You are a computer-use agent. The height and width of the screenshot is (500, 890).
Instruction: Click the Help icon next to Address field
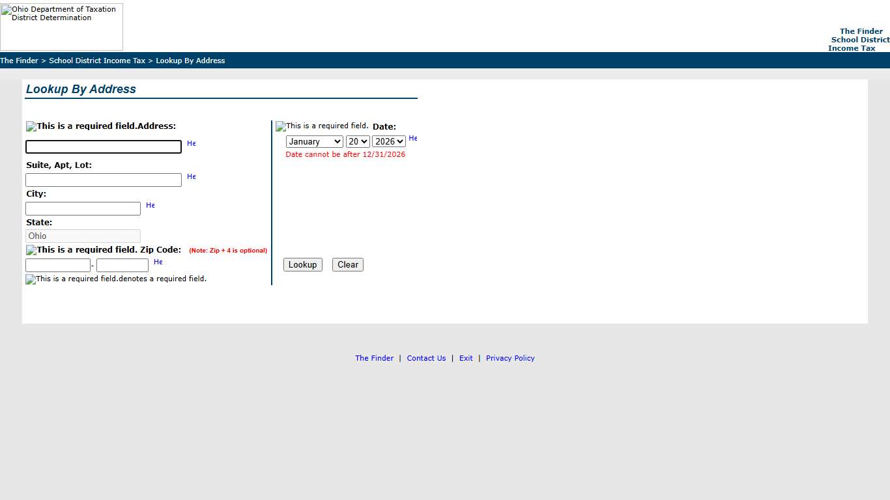click(x=191, y=143)
